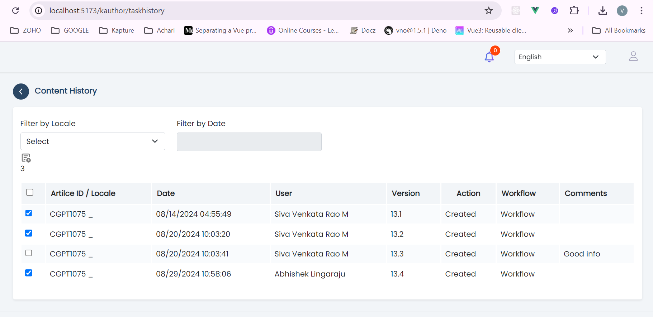Open the Vue devtools extension icon
This screenshot has width=653, height=317.
pos(535,11)
